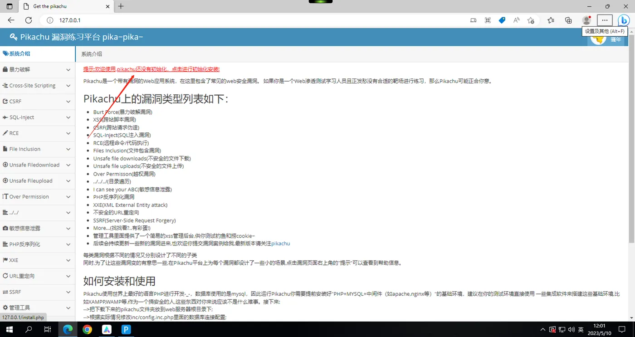Open the send-to-device icon in address bar
Viewport: 635px width, 337px height.
click(473, 20)
